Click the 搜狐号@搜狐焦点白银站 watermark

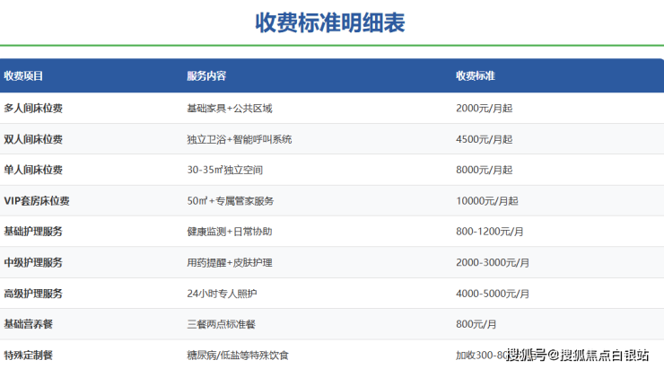[x=579, y=355]
